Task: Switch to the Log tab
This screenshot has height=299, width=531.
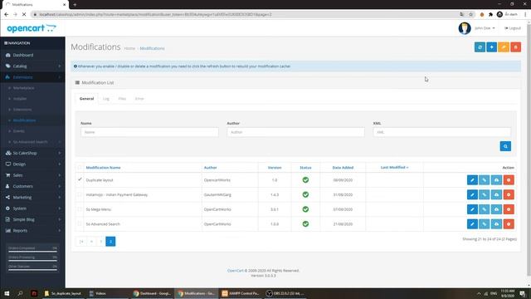Action: point(106,99)
